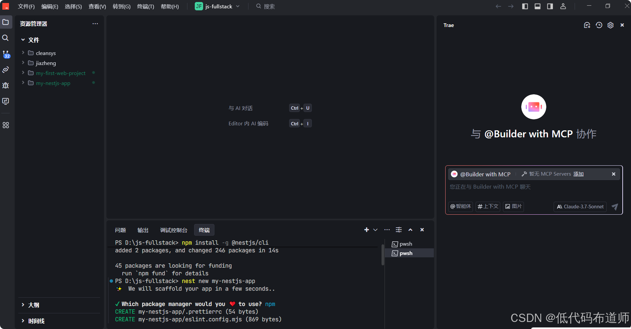Open the js-fullstack project dropdown
The image size is (631, 329).
tap(217, 6)
